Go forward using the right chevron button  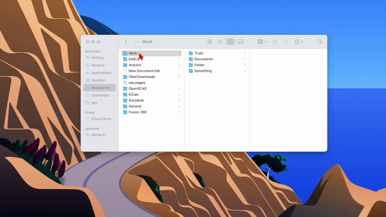pyautogui.click(x=136, y=42)
